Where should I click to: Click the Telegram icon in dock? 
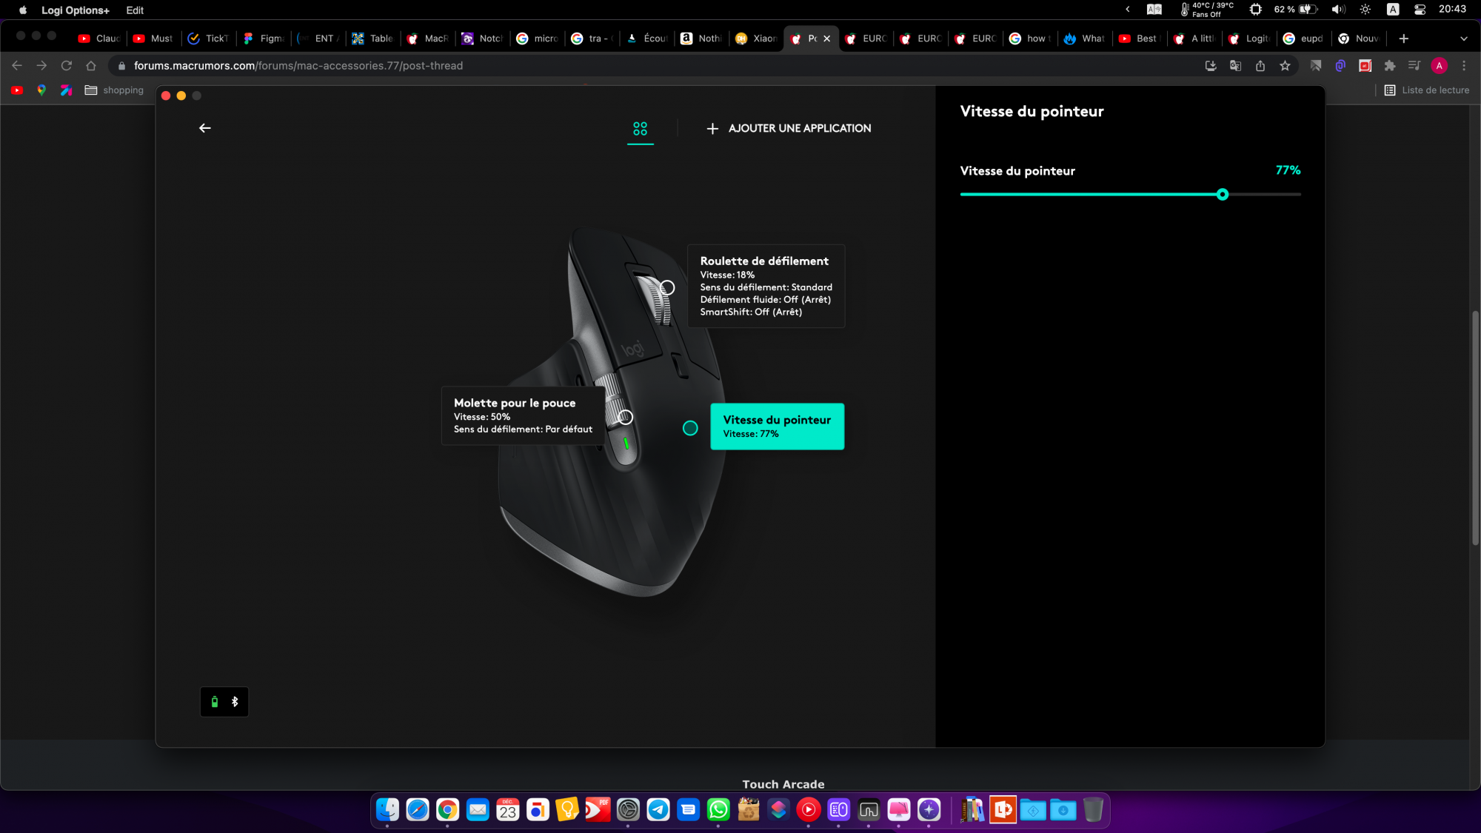coord(658,809)
